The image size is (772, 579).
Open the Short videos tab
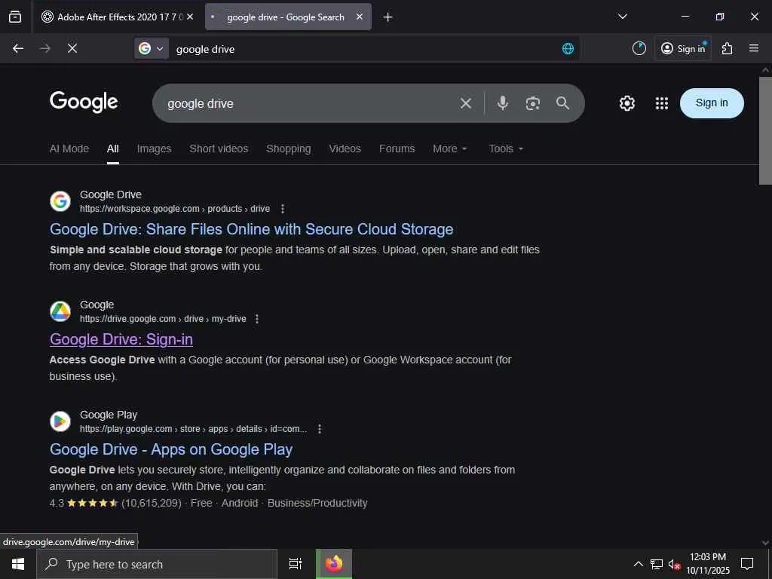219,149
